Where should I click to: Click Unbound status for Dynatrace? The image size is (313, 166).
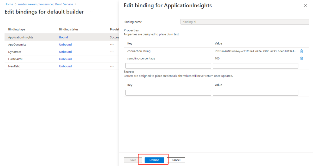[x=65, y=52]
